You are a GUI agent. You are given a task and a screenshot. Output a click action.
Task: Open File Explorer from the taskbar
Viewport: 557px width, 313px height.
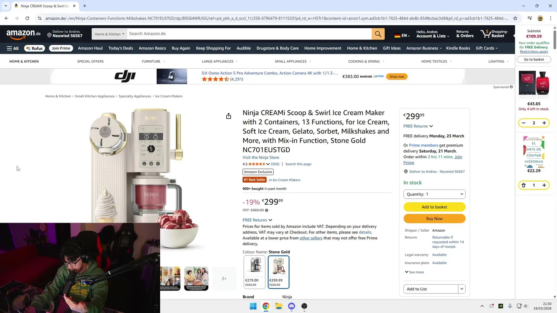[278, 306]
